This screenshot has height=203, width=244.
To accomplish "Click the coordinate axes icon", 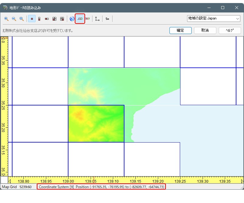I will tap(97, 19).
